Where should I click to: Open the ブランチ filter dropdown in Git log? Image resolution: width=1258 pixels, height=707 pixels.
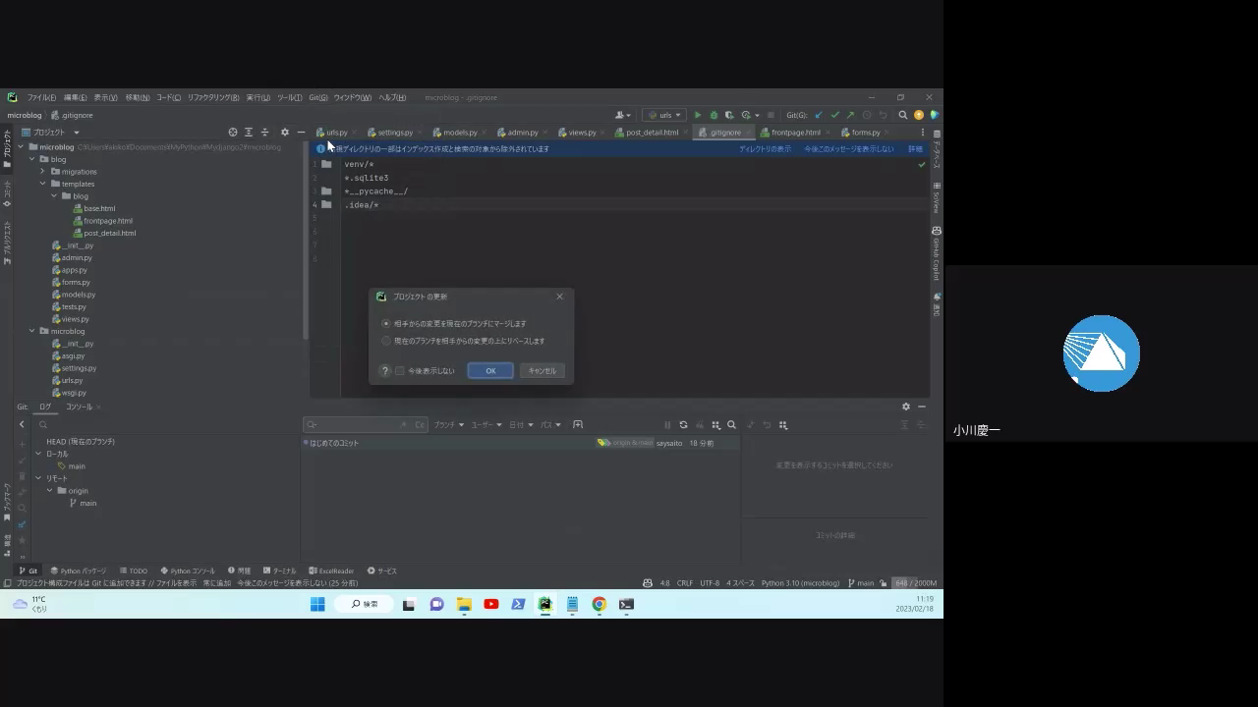pyautogui.click(x=448, y=425)
